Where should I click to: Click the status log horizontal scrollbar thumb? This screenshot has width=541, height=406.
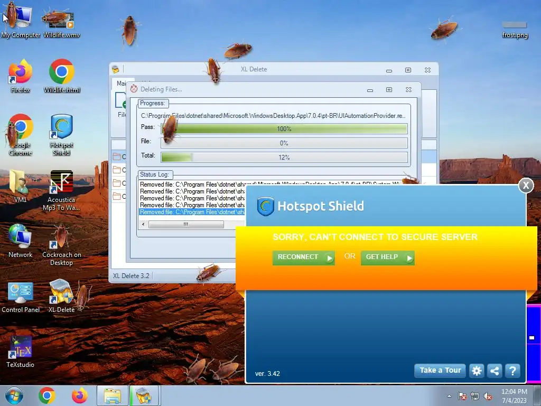[186, 224]
